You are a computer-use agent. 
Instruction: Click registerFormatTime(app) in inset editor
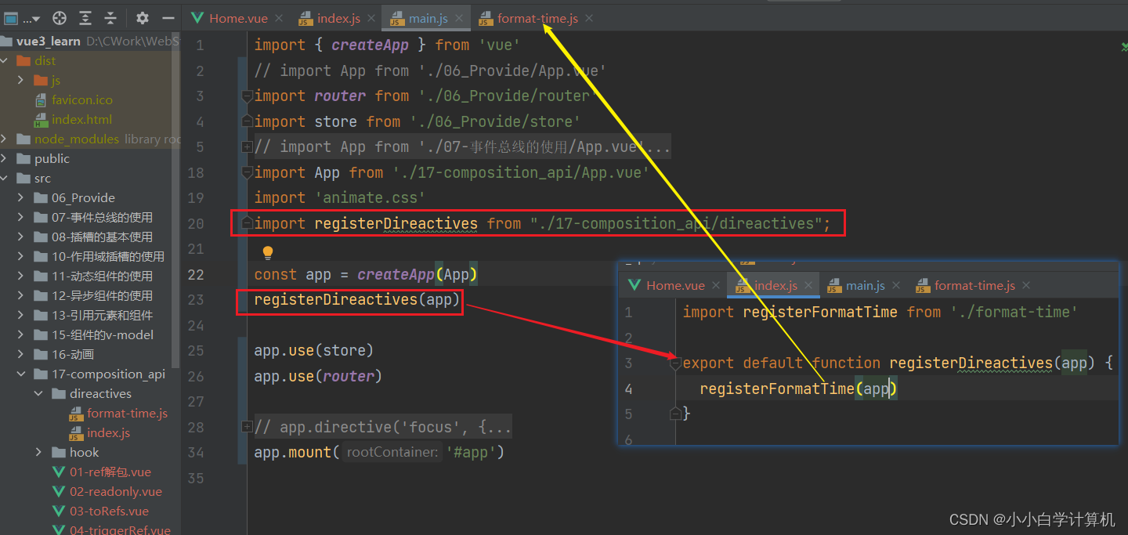point(798,389)
